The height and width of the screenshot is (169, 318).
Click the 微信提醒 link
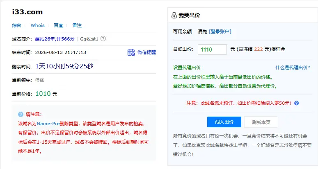[x=146, y=52]
